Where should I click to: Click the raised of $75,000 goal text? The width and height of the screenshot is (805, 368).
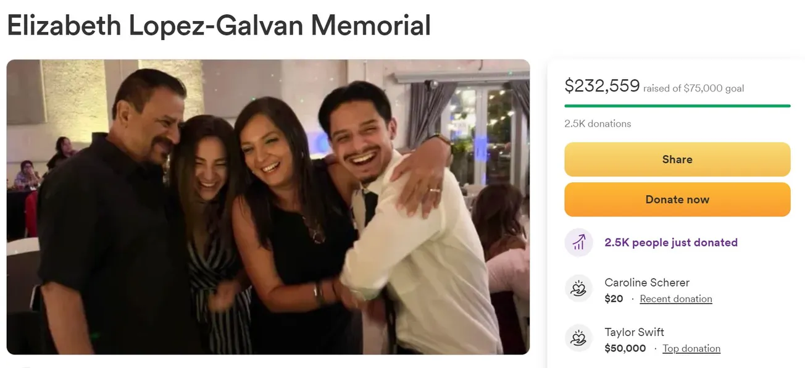693,88
